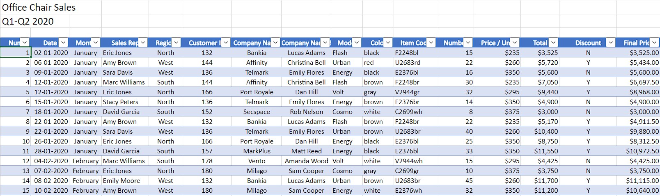Click the $11,115.00 final price cell
Viewport: 660px width, 196px height.
(638, 180)
